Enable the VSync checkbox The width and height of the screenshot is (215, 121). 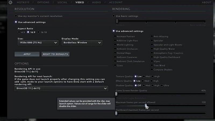coord(152,61)
